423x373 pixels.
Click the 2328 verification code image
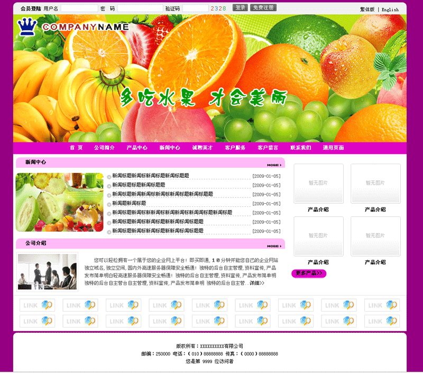(218, 8)
